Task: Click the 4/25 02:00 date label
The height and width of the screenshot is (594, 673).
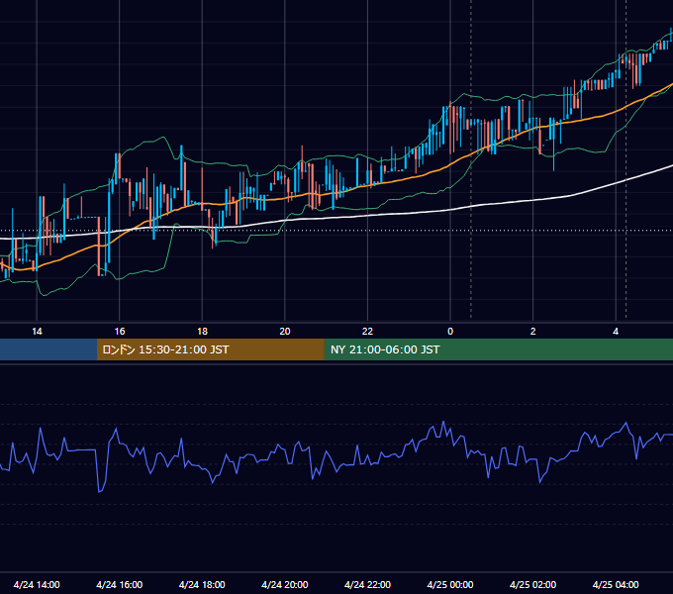Action: pos(533,584)
